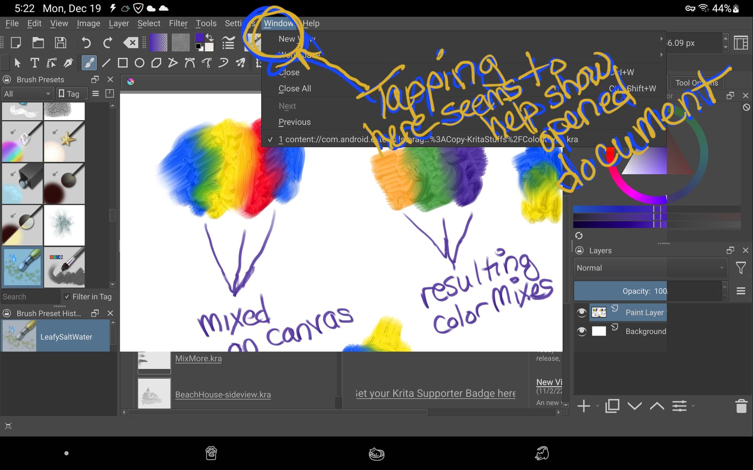The width and height of the screenshot is (753, 470).
Task: Save the document with floppy icon
Action: click(60, 42)
